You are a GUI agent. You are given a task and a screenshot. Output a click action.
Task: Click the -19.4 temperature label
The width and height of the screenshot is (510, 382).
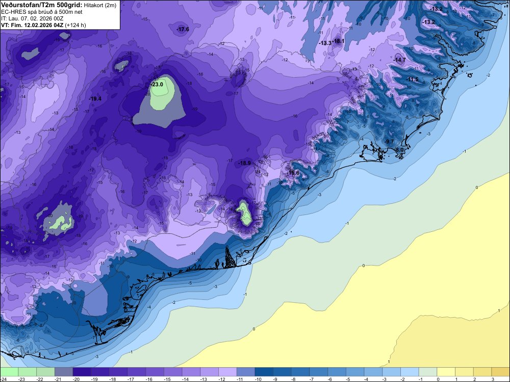pyautogui.click(x=95, y=99)
